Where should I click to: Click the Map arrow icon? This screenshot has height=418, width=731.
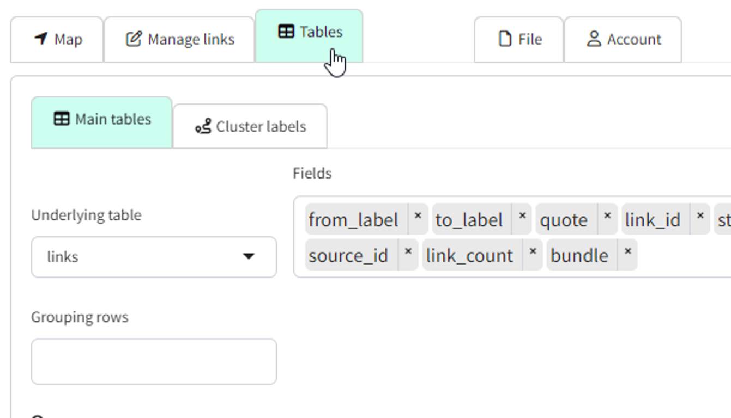41,39
